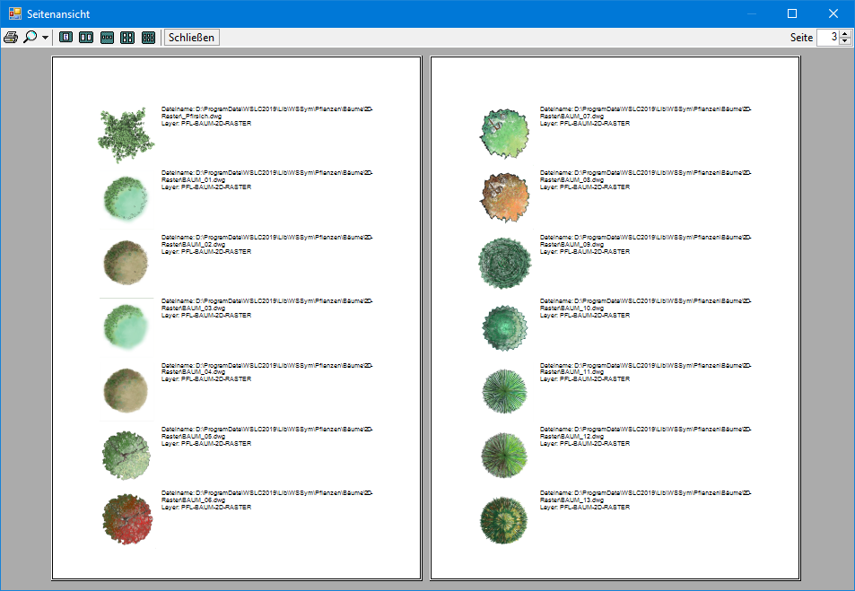The image size is (855, 591).
Task: Click the Pfirsich tree thumbnail
Action: tap(122, 135)
